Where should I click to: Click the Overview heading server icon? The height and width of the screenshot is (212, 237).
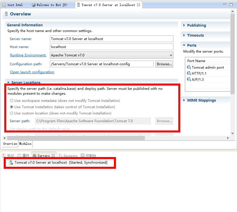[x=6, y=14]
